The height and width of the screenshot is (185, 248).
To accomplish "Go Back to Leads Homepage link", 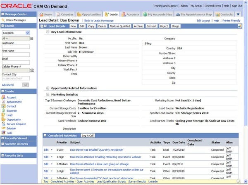I will coord(99,21).
